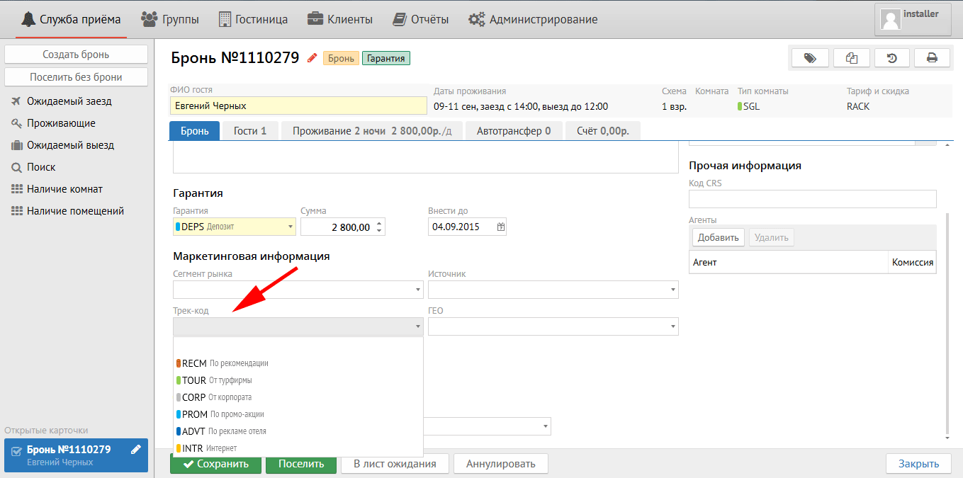The width and height of the screenshot is (963, 478).
Task: Open calendar picker for deposit date
Action: point(501,227)
